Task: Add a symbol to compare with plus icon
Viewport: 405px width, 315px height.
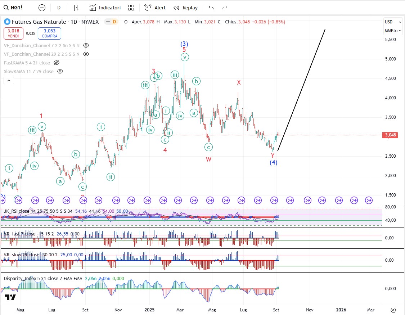Action: click(42, 8)
